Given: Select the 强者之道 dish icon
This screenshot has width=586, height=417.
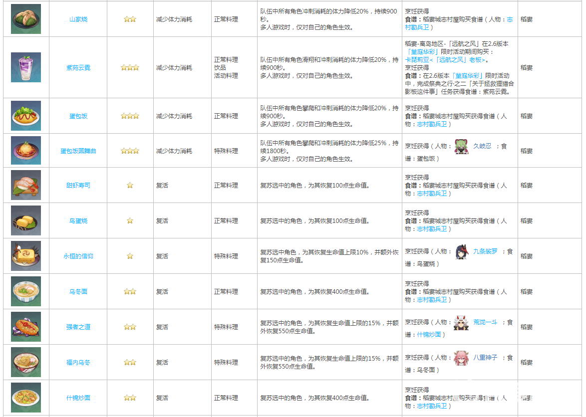Looking at the screenshot, I should point(26,327).
